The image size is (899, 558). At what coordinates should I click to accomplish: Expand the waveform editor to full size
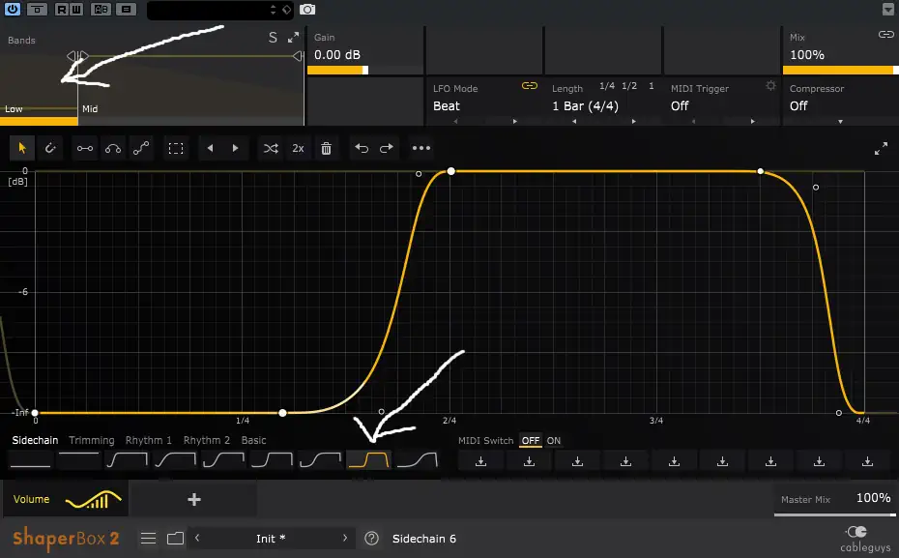tap(882, 149)
